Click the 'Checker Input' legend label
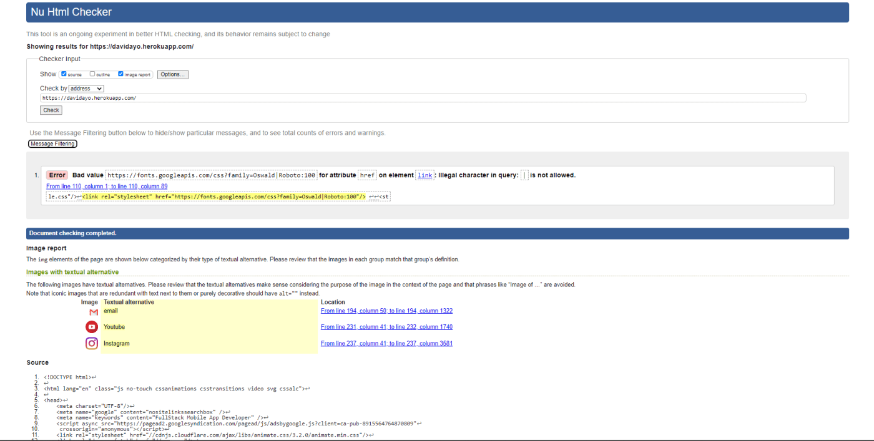This screenshot has height=441, width=874. tap(60, 59)
